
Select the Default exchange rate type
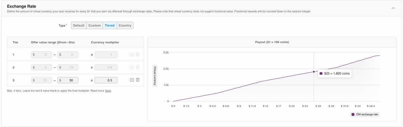[x=79, y=25]
